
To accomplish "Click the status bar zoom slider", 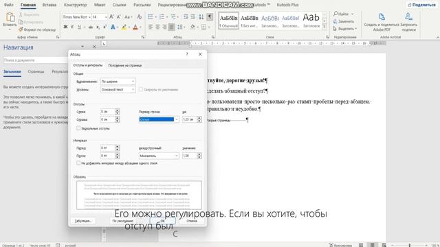I will [x=409, y=245].
